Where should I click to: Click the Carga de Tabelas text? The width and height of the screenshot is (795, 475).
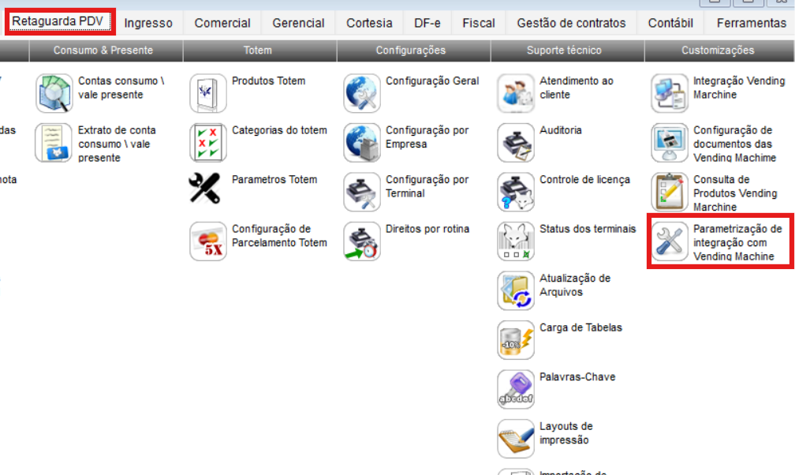click(580, 327)
